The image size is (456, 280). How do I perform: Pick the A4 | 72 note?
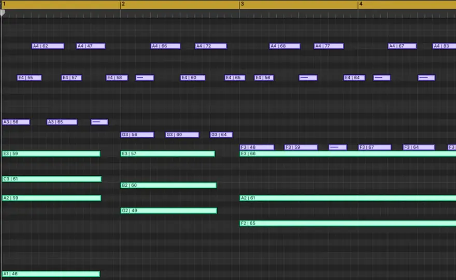point(211,46)
